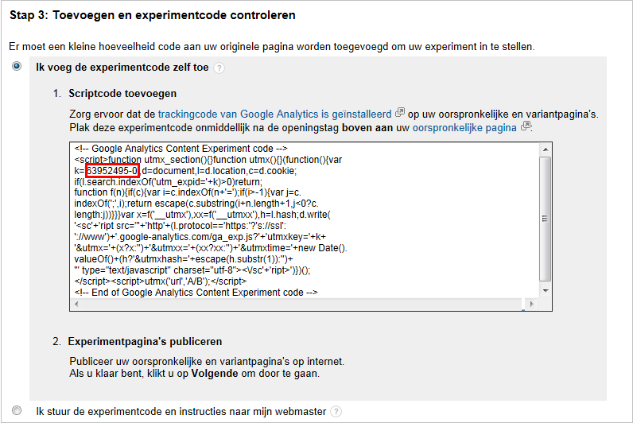
Task: Click 'Experimentpagina's publiceren' heading
Action: coord(145,341)
